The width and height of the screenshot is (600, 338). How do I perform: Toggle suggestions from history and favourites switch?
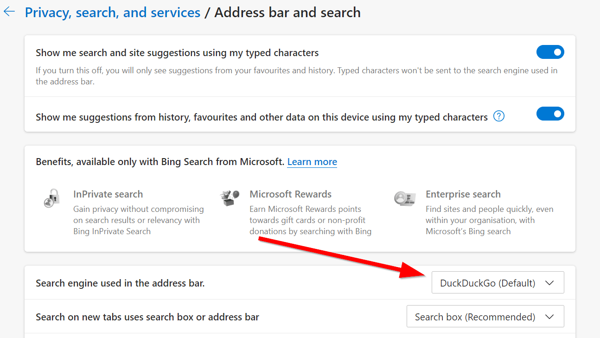point(550,114)
